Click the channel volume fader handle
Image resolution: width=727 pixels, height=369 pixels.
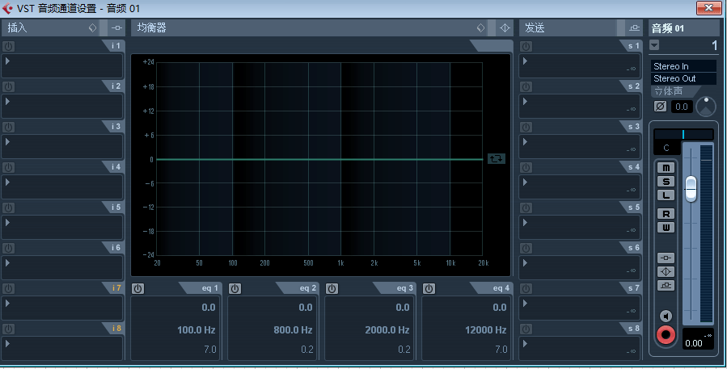691,189
